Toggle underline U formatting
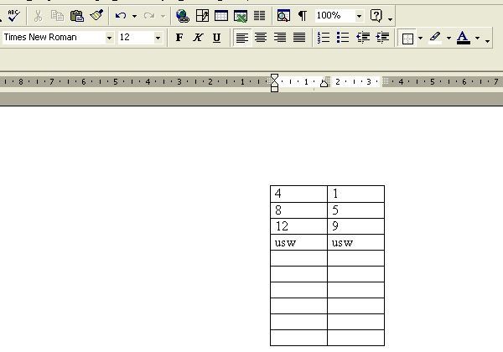 click(217, 38)
